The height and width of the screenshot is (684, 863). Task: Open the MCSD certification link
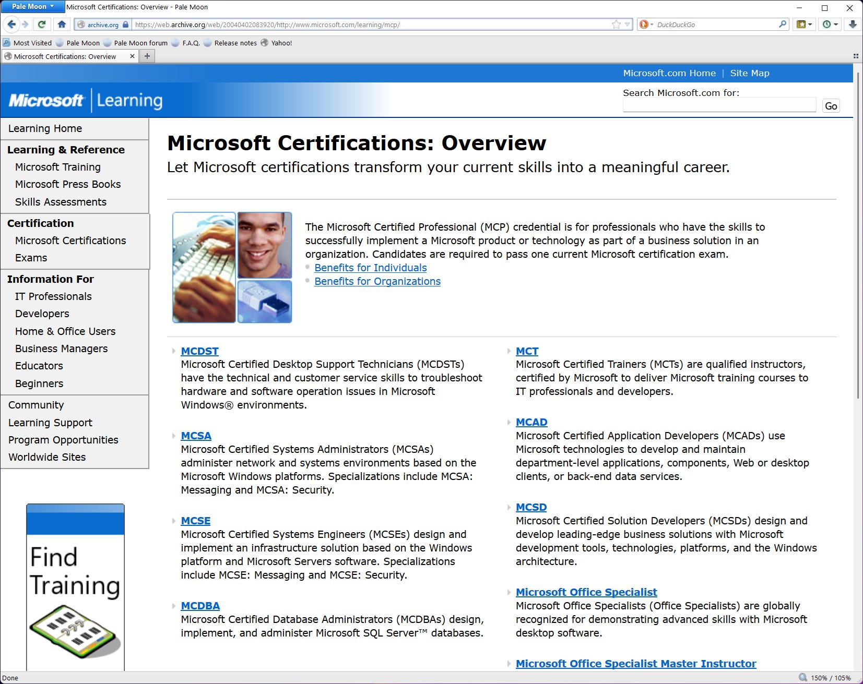(531, 507)
